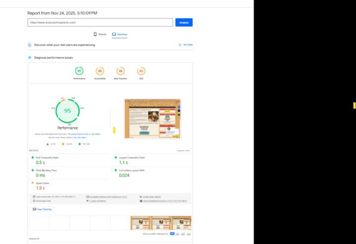The width and height of the screenshot is (356, 244).
Task: Click Largest Contentful Paint green status dot
Action: 116,158
